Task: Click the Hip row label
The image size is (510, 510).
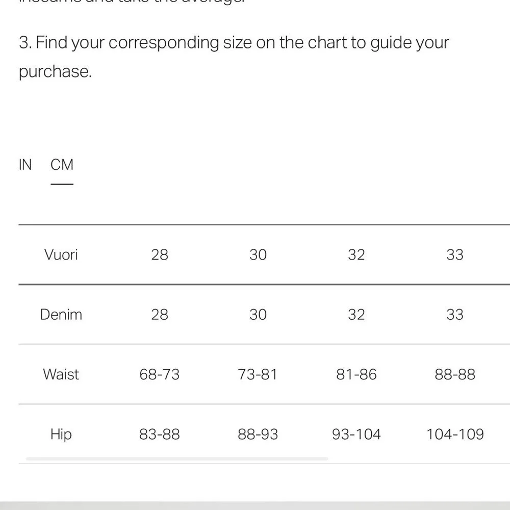Action: click(x=61, y=434)
